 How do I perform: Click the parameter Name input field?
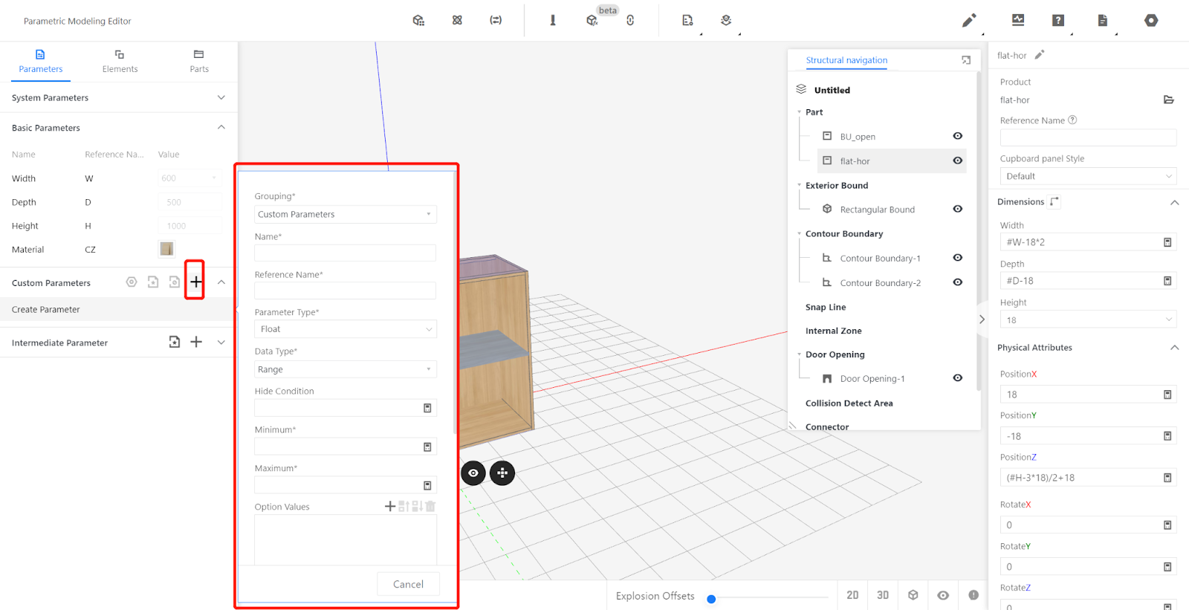(345, 253)
